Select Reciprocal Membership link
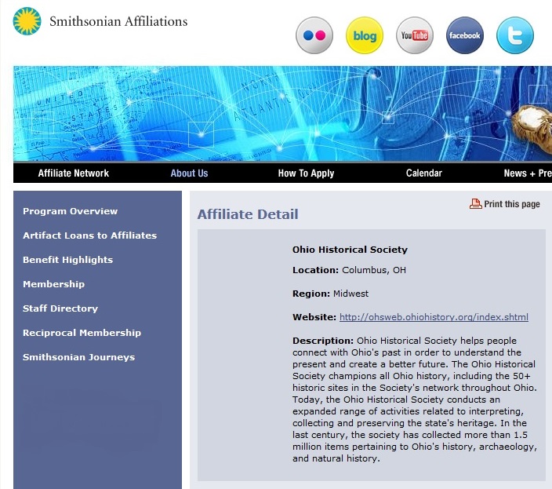 [x=82, y=333]
